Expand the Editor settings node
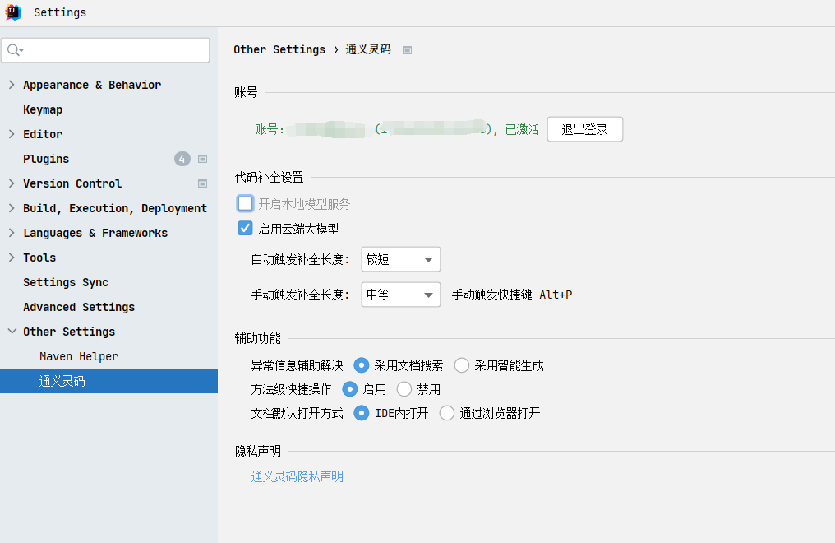Image resolution: width=835 pixels, height=543 pixels. (x=12, y=134)
